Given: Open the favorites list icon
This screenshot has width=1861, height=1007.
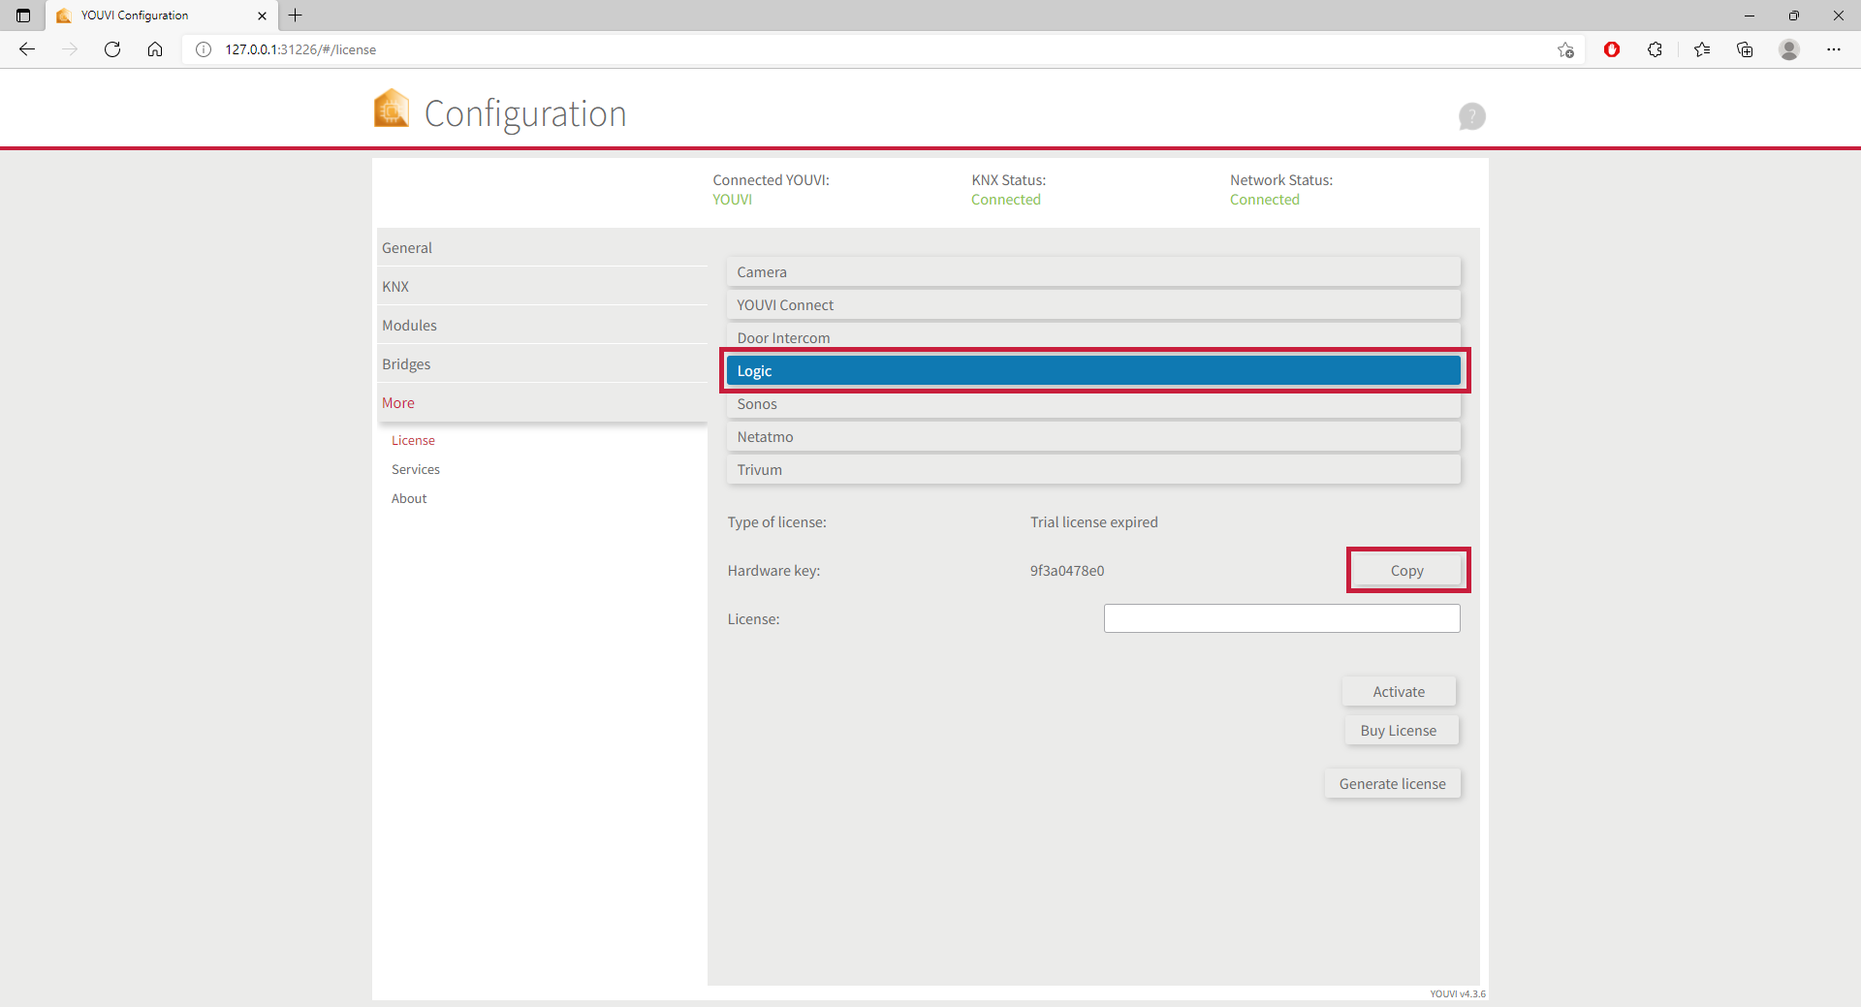Looking at the screenshot, I should (1702, 49).
